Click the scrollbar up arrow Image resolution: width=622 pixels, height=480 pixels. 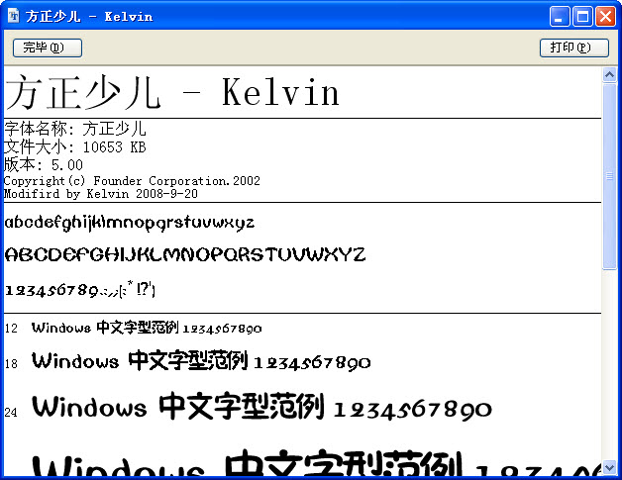click(609, 76)
